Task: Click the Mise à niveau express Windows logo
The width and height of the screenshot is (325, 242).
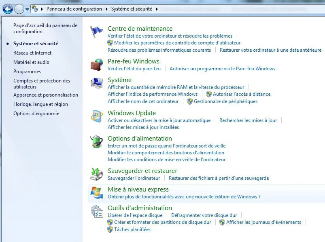Action: (97, 193)
